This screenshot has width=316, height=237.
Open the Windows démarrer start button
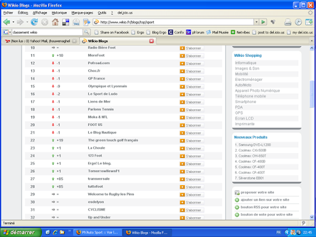(20, 233)
